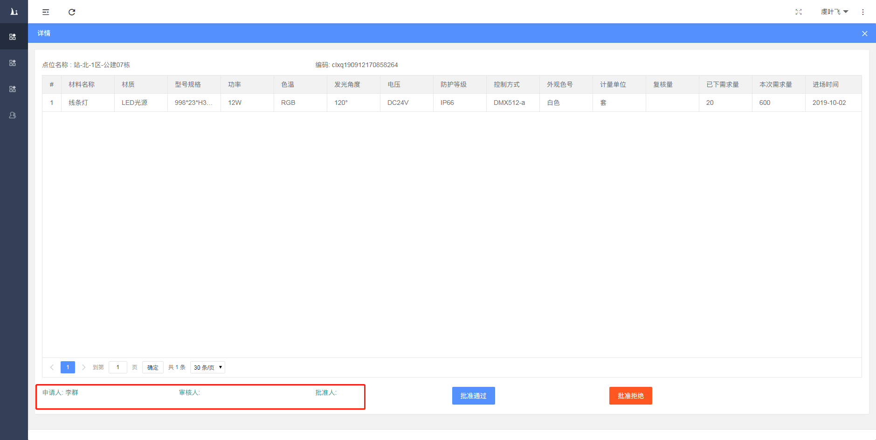Select the 12W power cell
Image resolution: width=876 pixels, height=440 pixels.
tap(247, 103)
